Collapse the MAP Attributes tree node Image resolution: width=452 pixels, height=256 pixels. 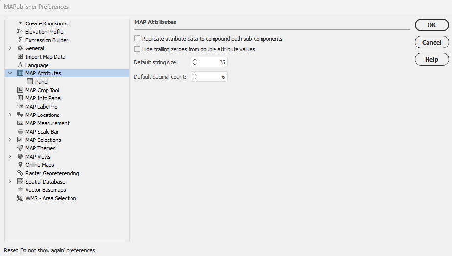(10, 73)
